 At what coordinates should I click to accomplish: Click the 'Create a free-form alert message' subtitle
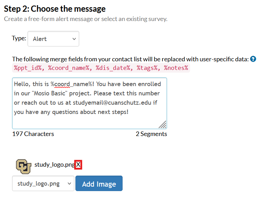(x=86, y=19)
